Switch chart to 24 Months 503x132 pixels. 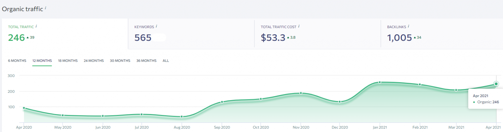(94, 61)
